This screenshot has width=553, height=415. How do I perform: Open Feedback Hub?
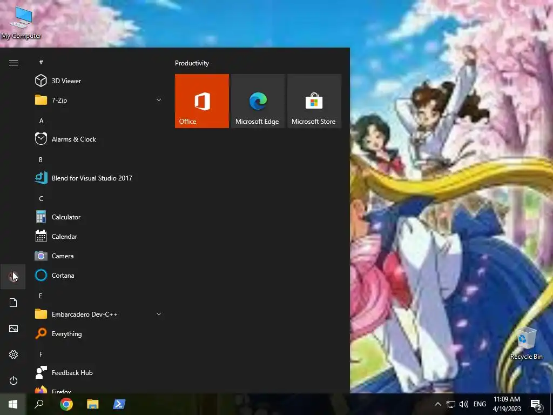tap(98, 373)
